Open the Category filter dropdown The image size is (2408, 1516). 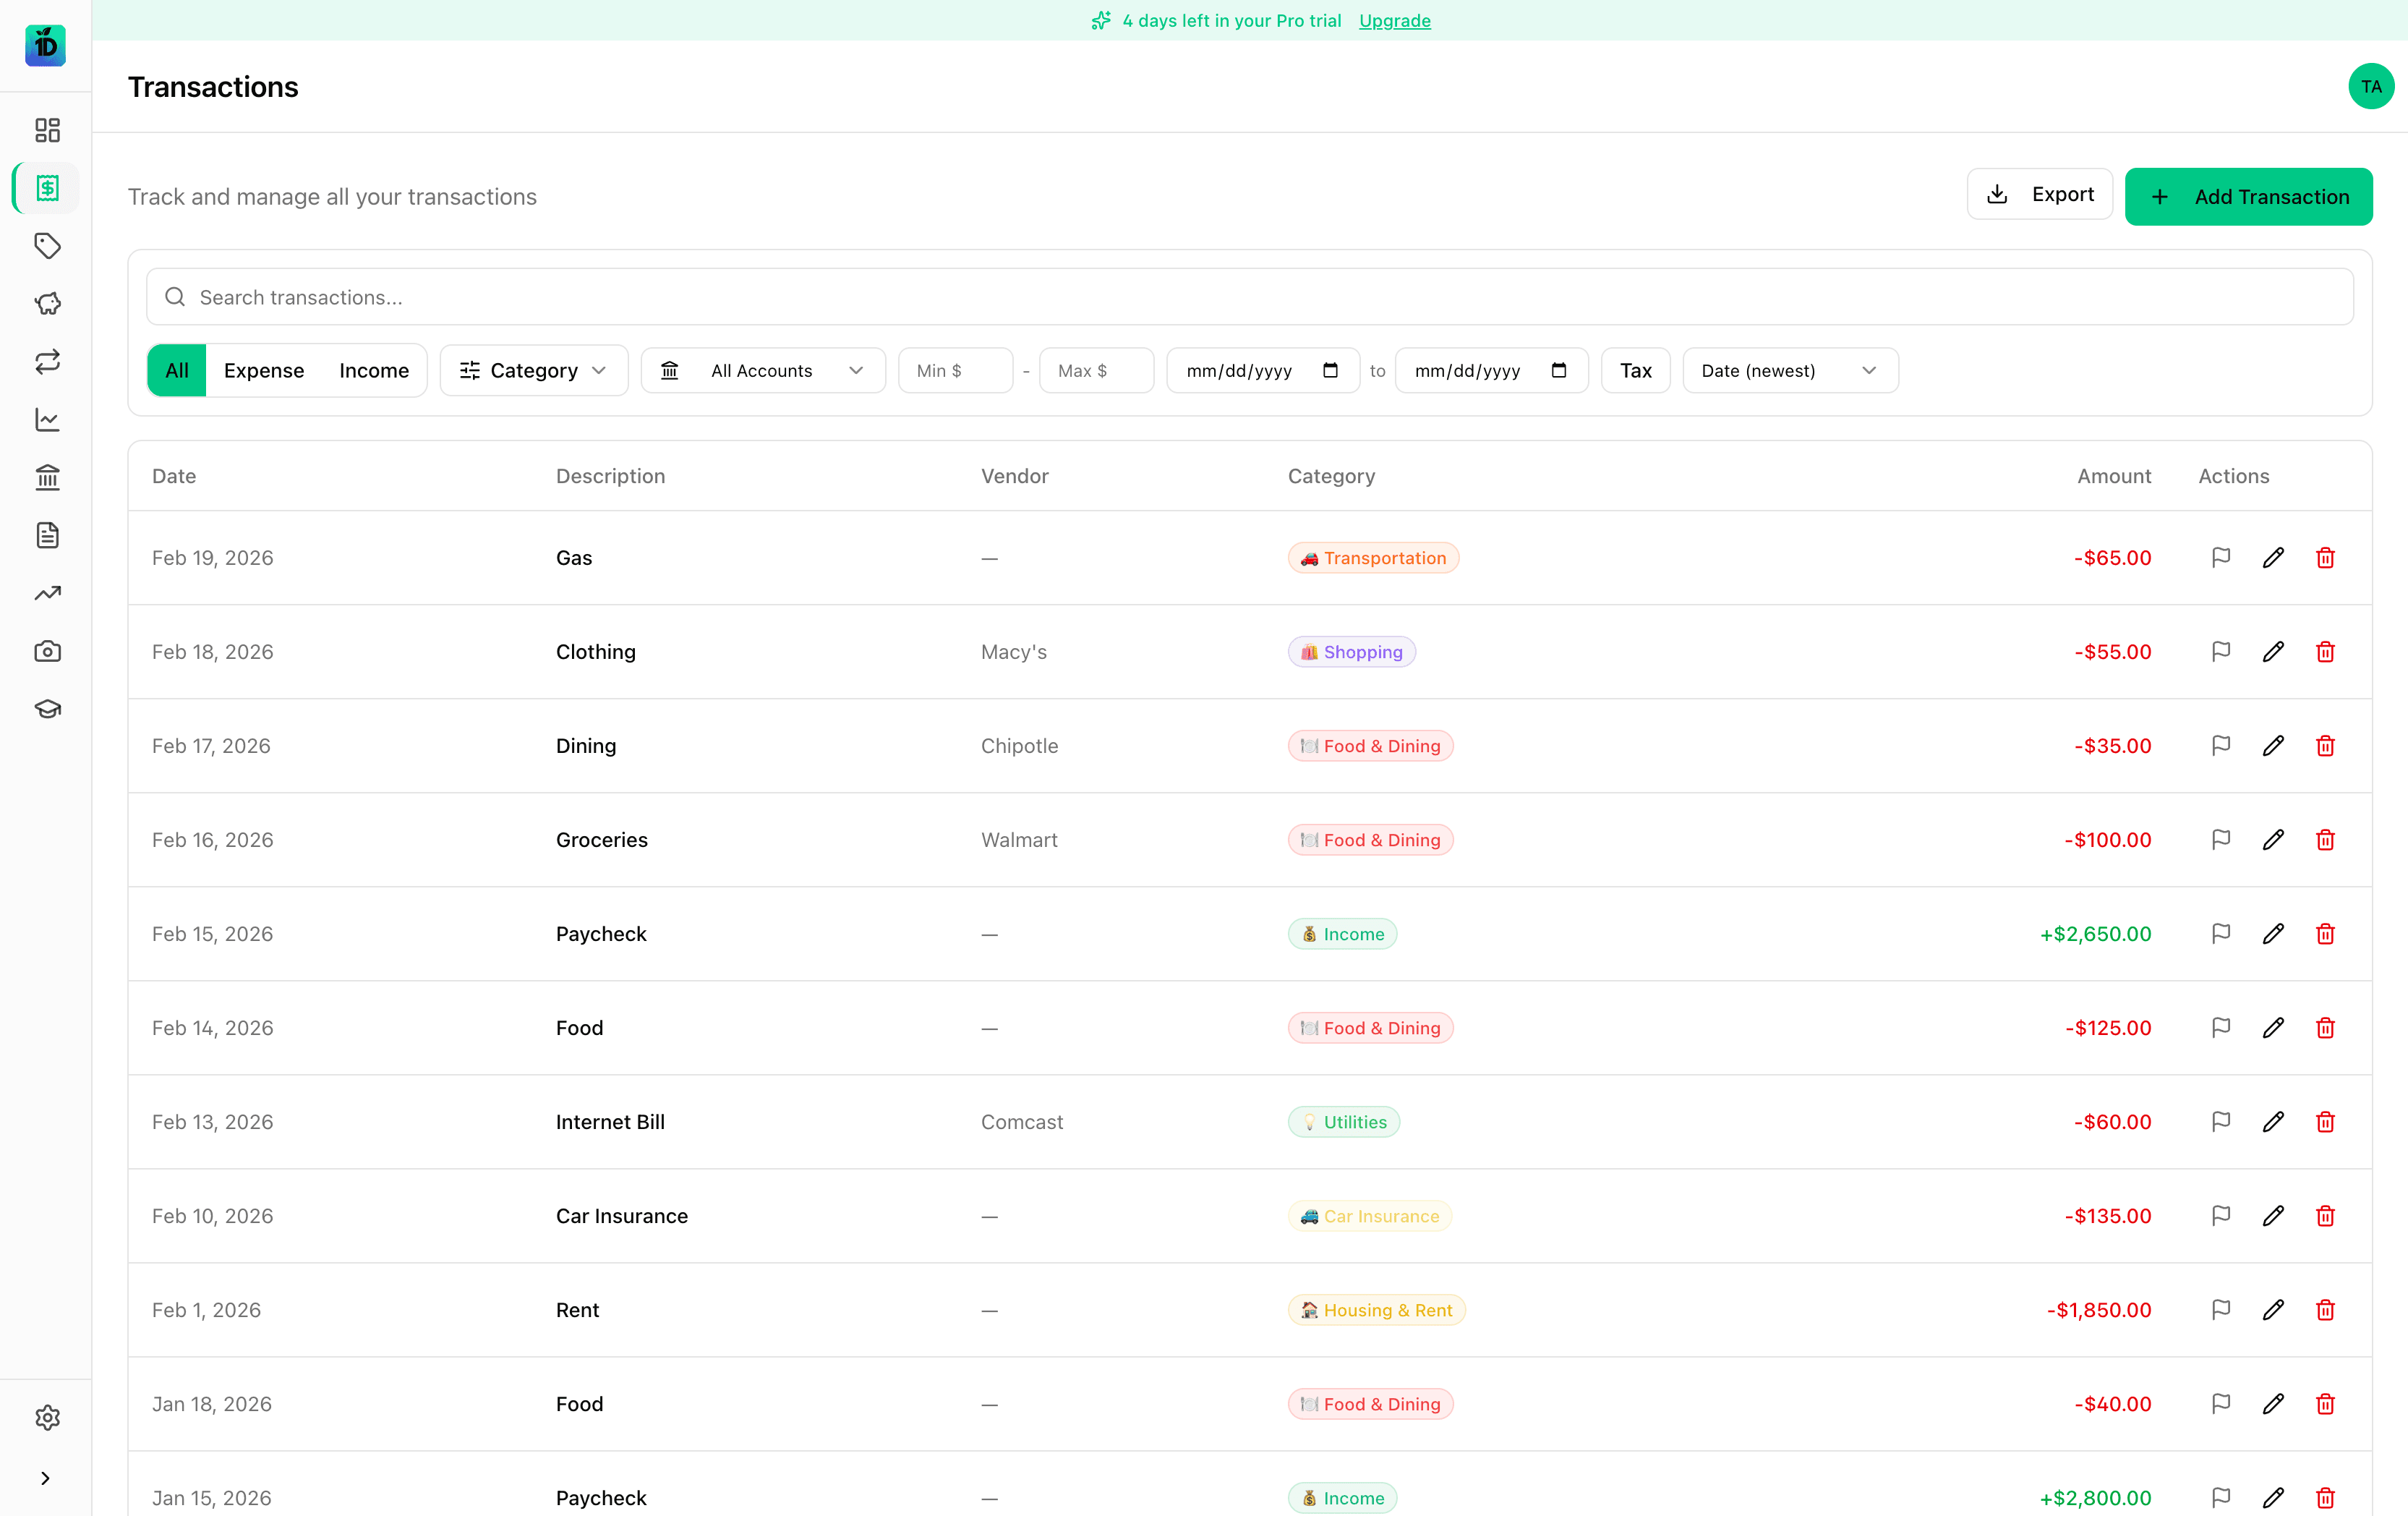click(x=533, y=370)
